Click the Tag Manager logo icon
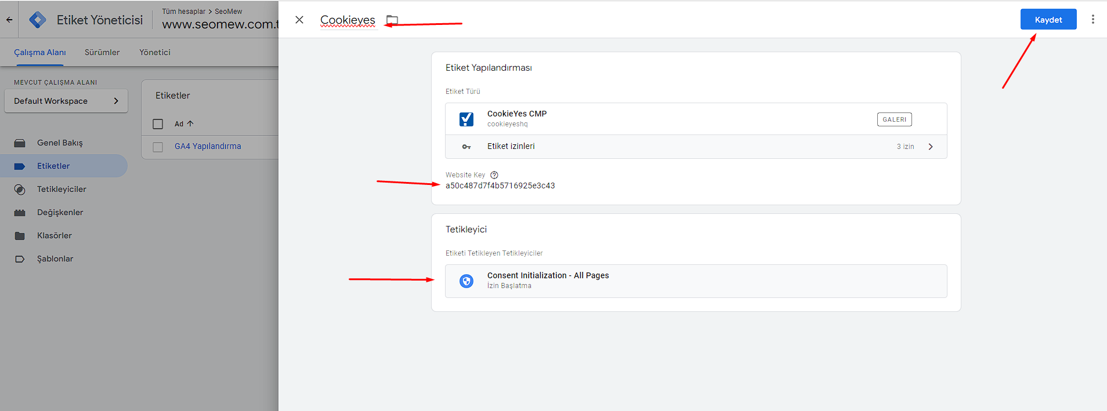Viewport: 1107px width, 411px height. [38, 20]
